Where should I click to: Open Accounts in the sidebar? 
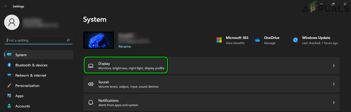(x=23, y=106)
